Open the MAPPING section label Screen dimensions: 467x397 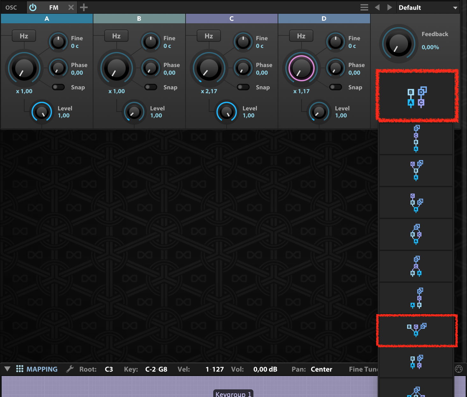coord(42,369)
